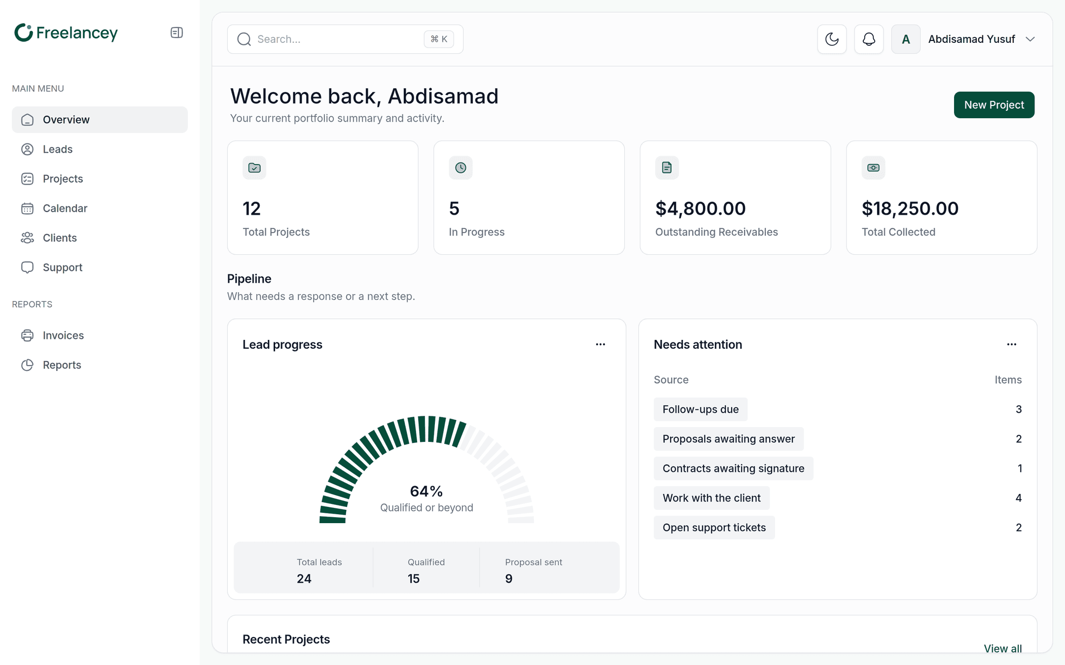
Task: Click the Source column header
Action: click(671, 380)
